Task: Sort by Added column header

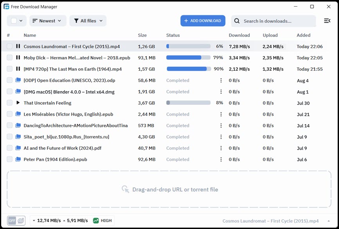Action: click(303, 35)
